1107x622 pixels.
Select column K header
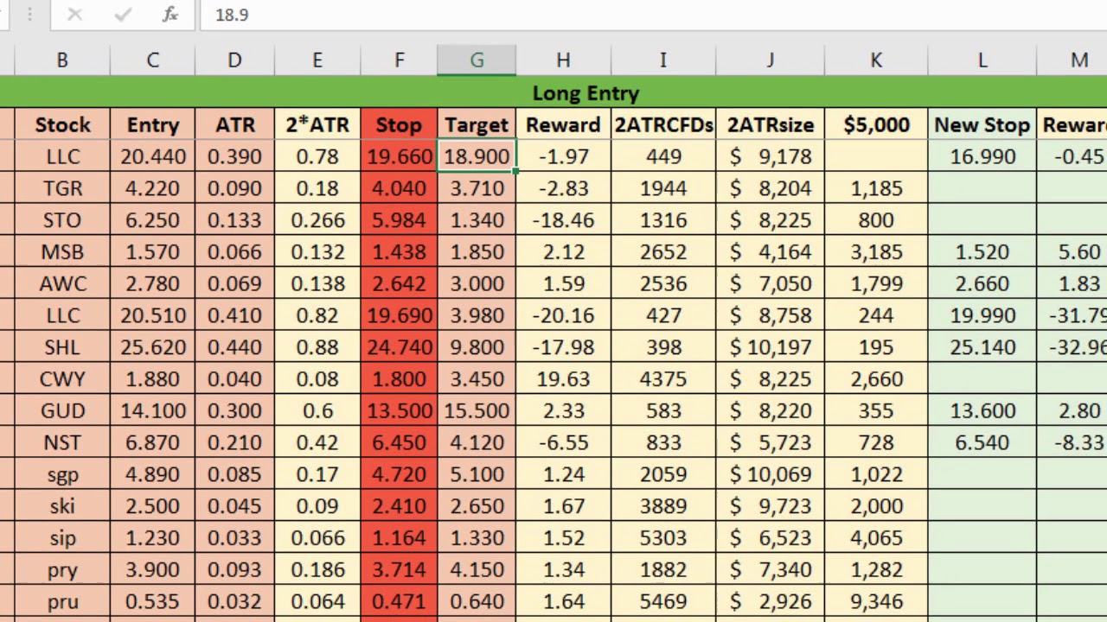(876, 60)
